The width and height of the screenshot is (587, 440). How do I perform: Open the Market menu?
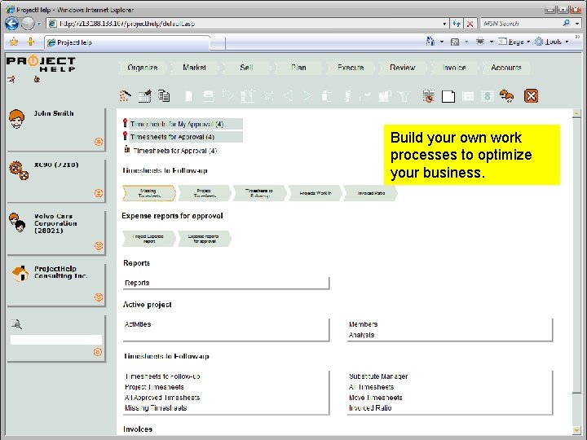coord(194,68)
